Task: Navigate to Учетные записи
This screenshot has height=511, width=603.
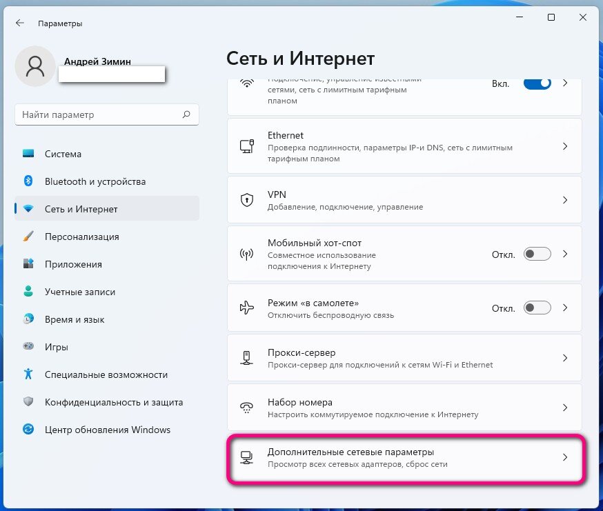Action: [107, 292]
